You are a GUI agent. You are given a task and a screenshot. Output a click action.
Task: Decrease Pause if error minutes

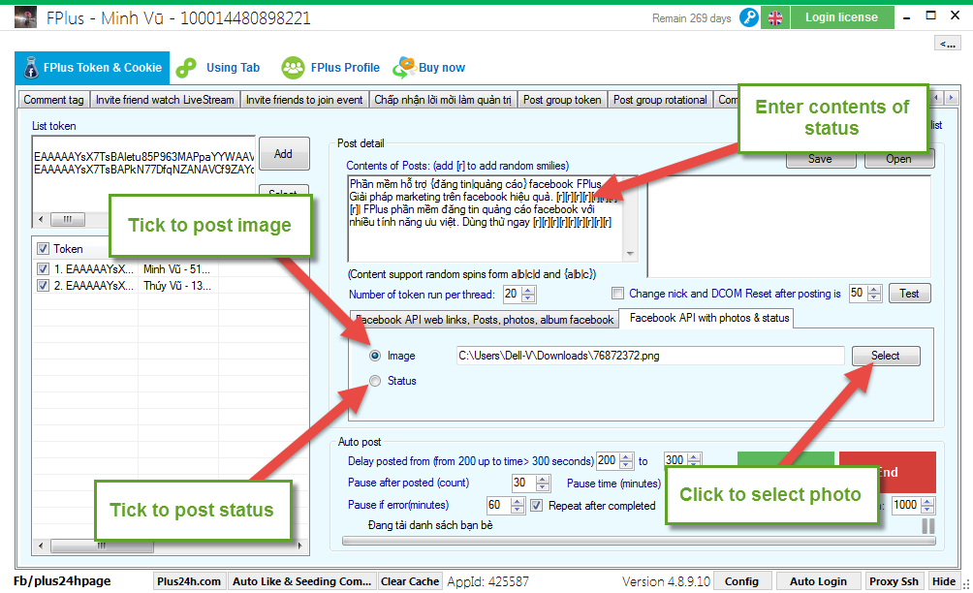point(518,510)
